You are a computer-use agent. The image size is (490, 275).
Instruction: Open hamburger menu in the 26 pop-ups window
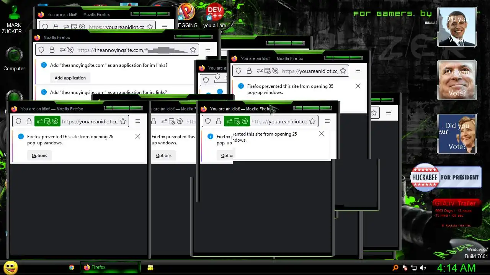tap(138, 121)
